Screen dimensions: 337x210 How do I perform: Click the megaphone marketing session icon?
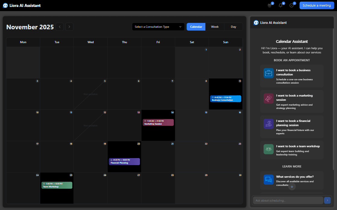tap(268, 99)
